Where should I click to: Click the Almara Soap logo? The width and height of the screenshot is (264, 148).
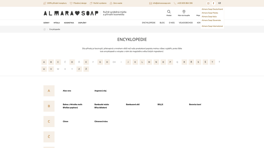click(71, 13)
